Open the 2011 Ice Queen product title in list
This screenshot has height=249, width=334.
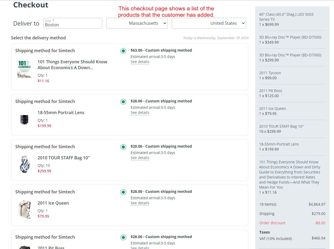(x=53, y=203)
